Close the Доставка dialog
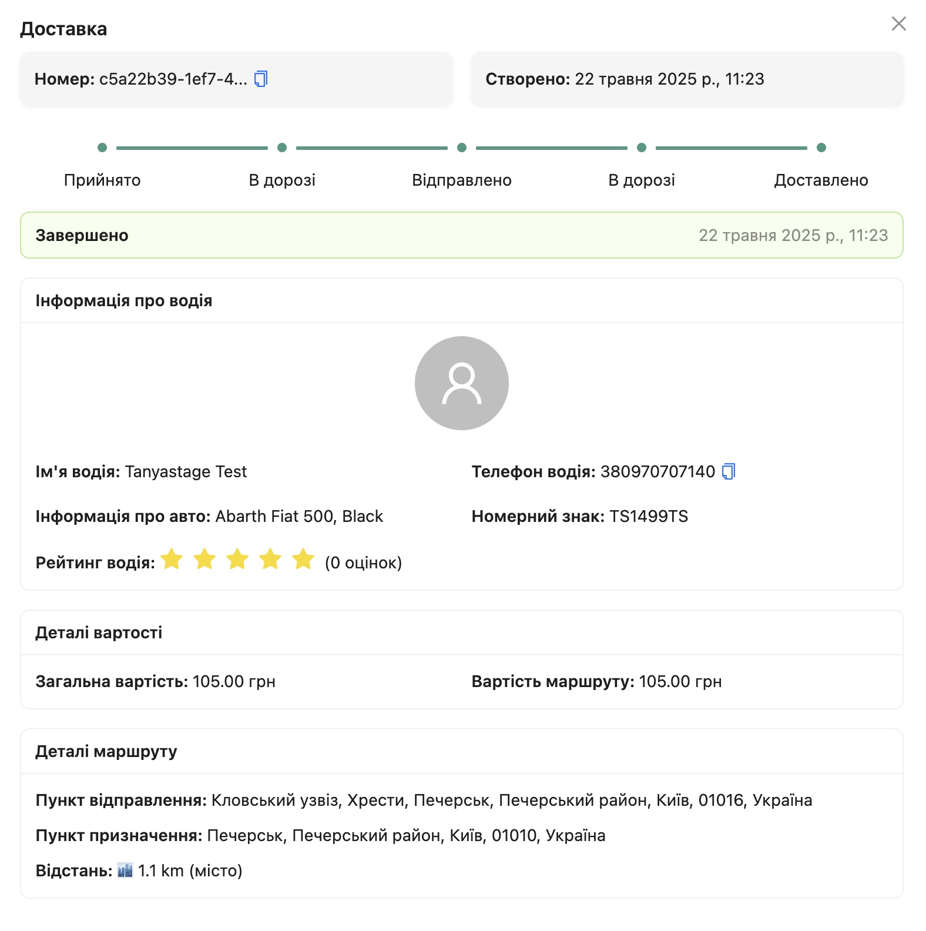Image resolution: width=926 pixels, height=931 pixels. pyautogui.click(x=898, y=24)
